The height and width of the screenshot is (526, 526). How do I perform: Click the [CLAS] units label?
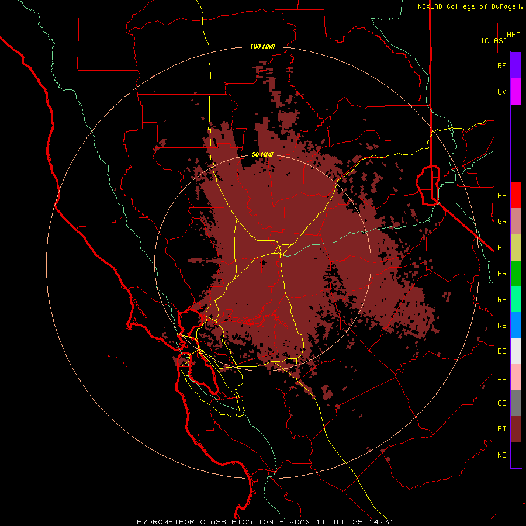click(494, 40)
